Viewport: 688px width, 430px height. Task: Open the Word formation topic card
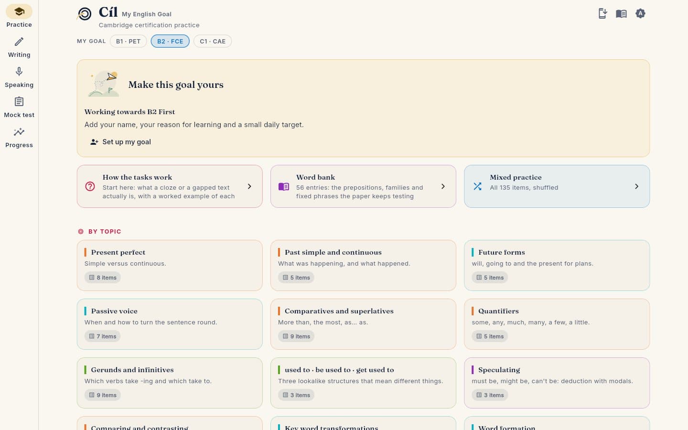pos(557,423)
